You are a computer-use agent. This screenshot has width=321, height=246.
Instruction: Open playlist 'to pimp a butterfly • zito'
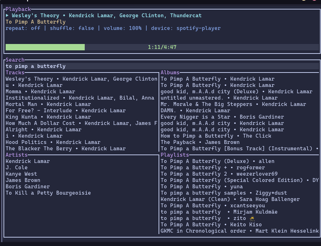(x=208, y=219)
